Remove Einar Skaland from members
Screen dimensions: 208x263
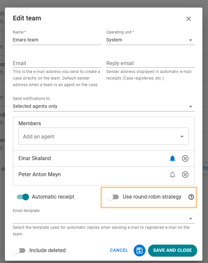tap(185, 158)
